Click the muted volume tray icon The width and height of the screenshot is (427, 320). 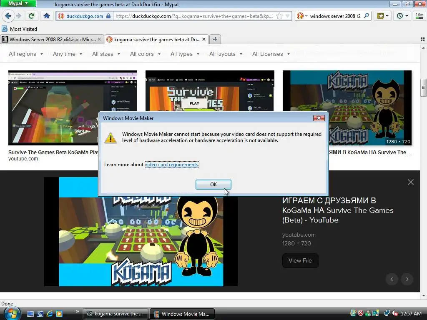395,313
